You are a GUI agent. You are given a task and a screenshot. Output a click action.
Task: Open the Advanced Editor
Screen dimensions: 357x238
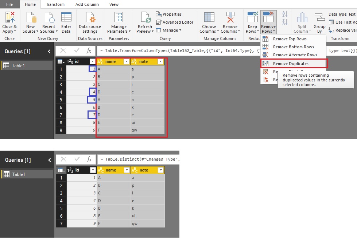click(x=175, y=22)
